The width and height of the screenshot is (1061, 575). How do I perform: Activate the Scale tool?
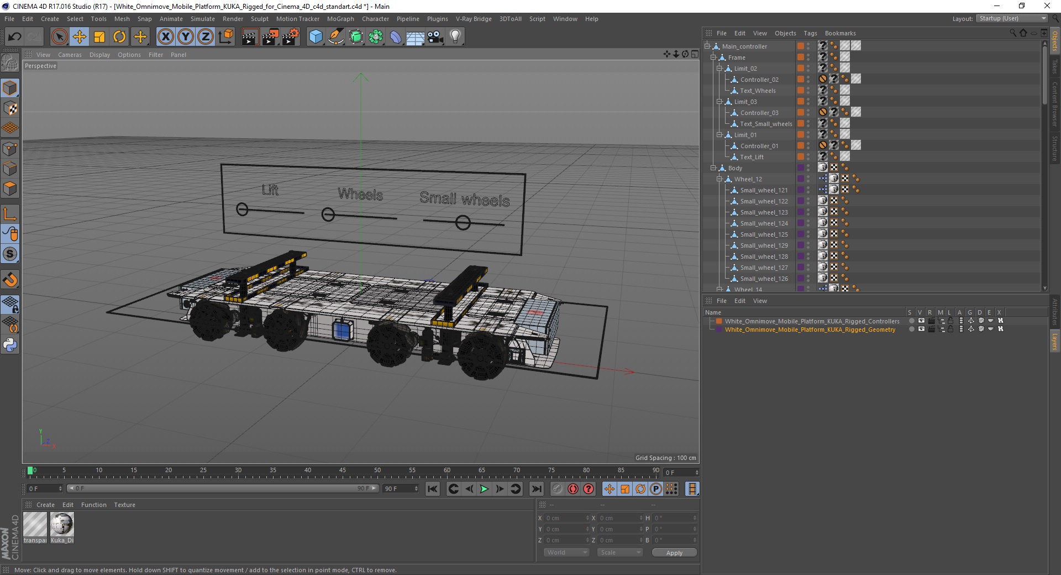tap(99, 37)
